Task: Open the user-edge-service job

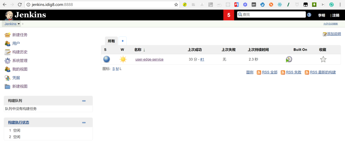Action: point(149,59)
